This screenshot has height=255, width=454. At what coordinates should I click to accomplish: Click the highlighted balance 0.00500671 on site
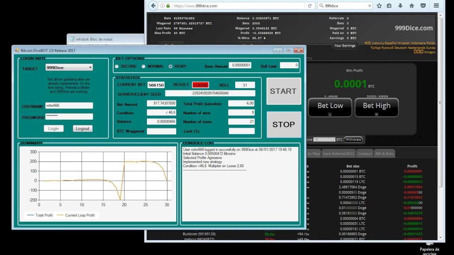324,140
